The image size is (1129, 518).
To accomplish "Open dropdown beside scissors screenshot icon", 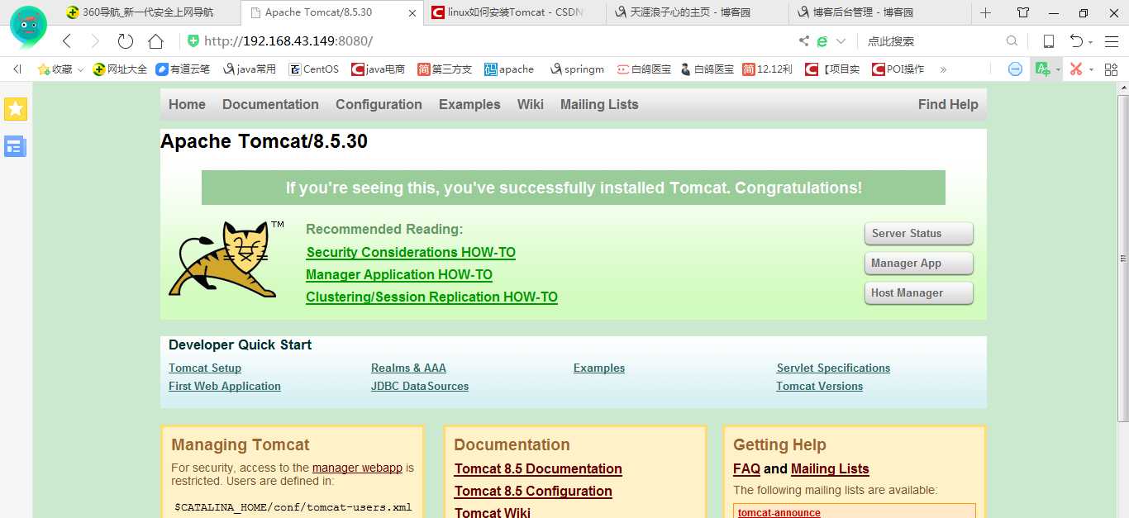I will (x=1091, y=70).
